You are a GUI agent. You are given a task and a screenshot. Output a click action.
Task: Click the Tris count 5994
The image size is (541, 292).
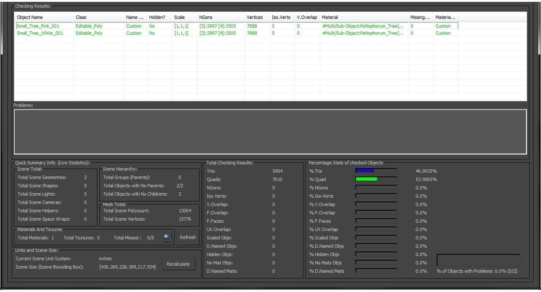(277, 171)
